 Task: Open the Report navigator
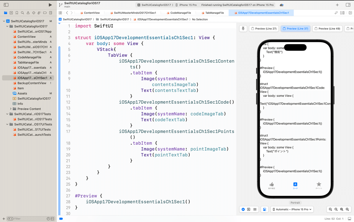[x=51, y=13]
